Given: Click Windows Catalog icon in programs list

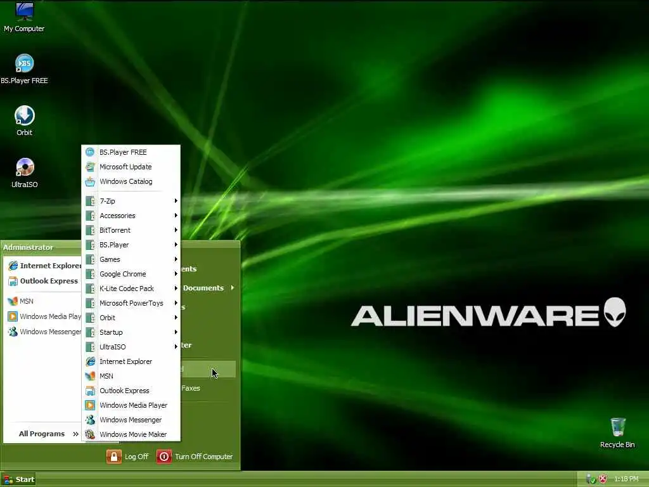Looking at the screenshot, I should coord(90,181).
